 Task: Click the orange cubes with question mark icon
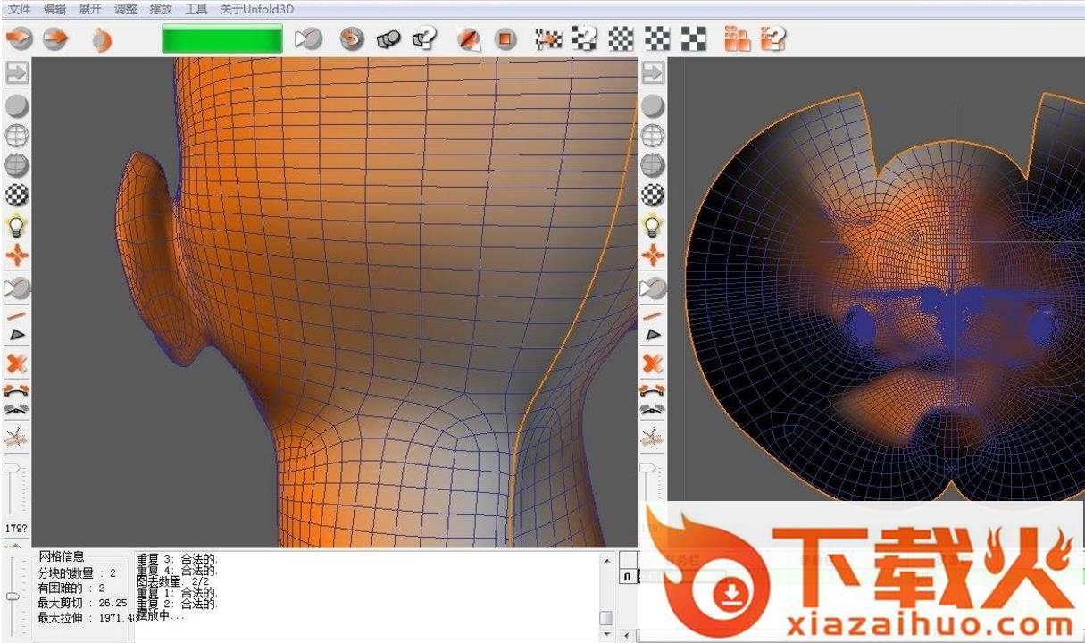click(x=773, y=38)
